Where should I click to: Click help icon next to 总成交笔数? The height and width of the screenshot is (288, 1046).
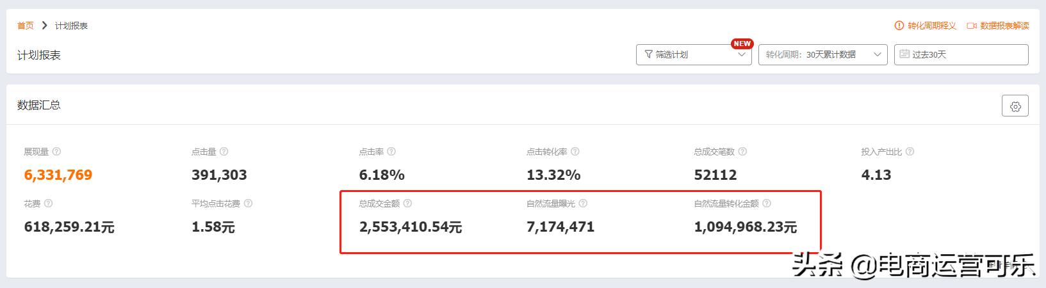pos(742,152)
